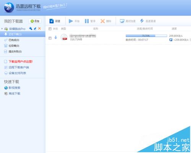
Task: Click the 316.71MB file size text
Action: click(x=76, y=39)
